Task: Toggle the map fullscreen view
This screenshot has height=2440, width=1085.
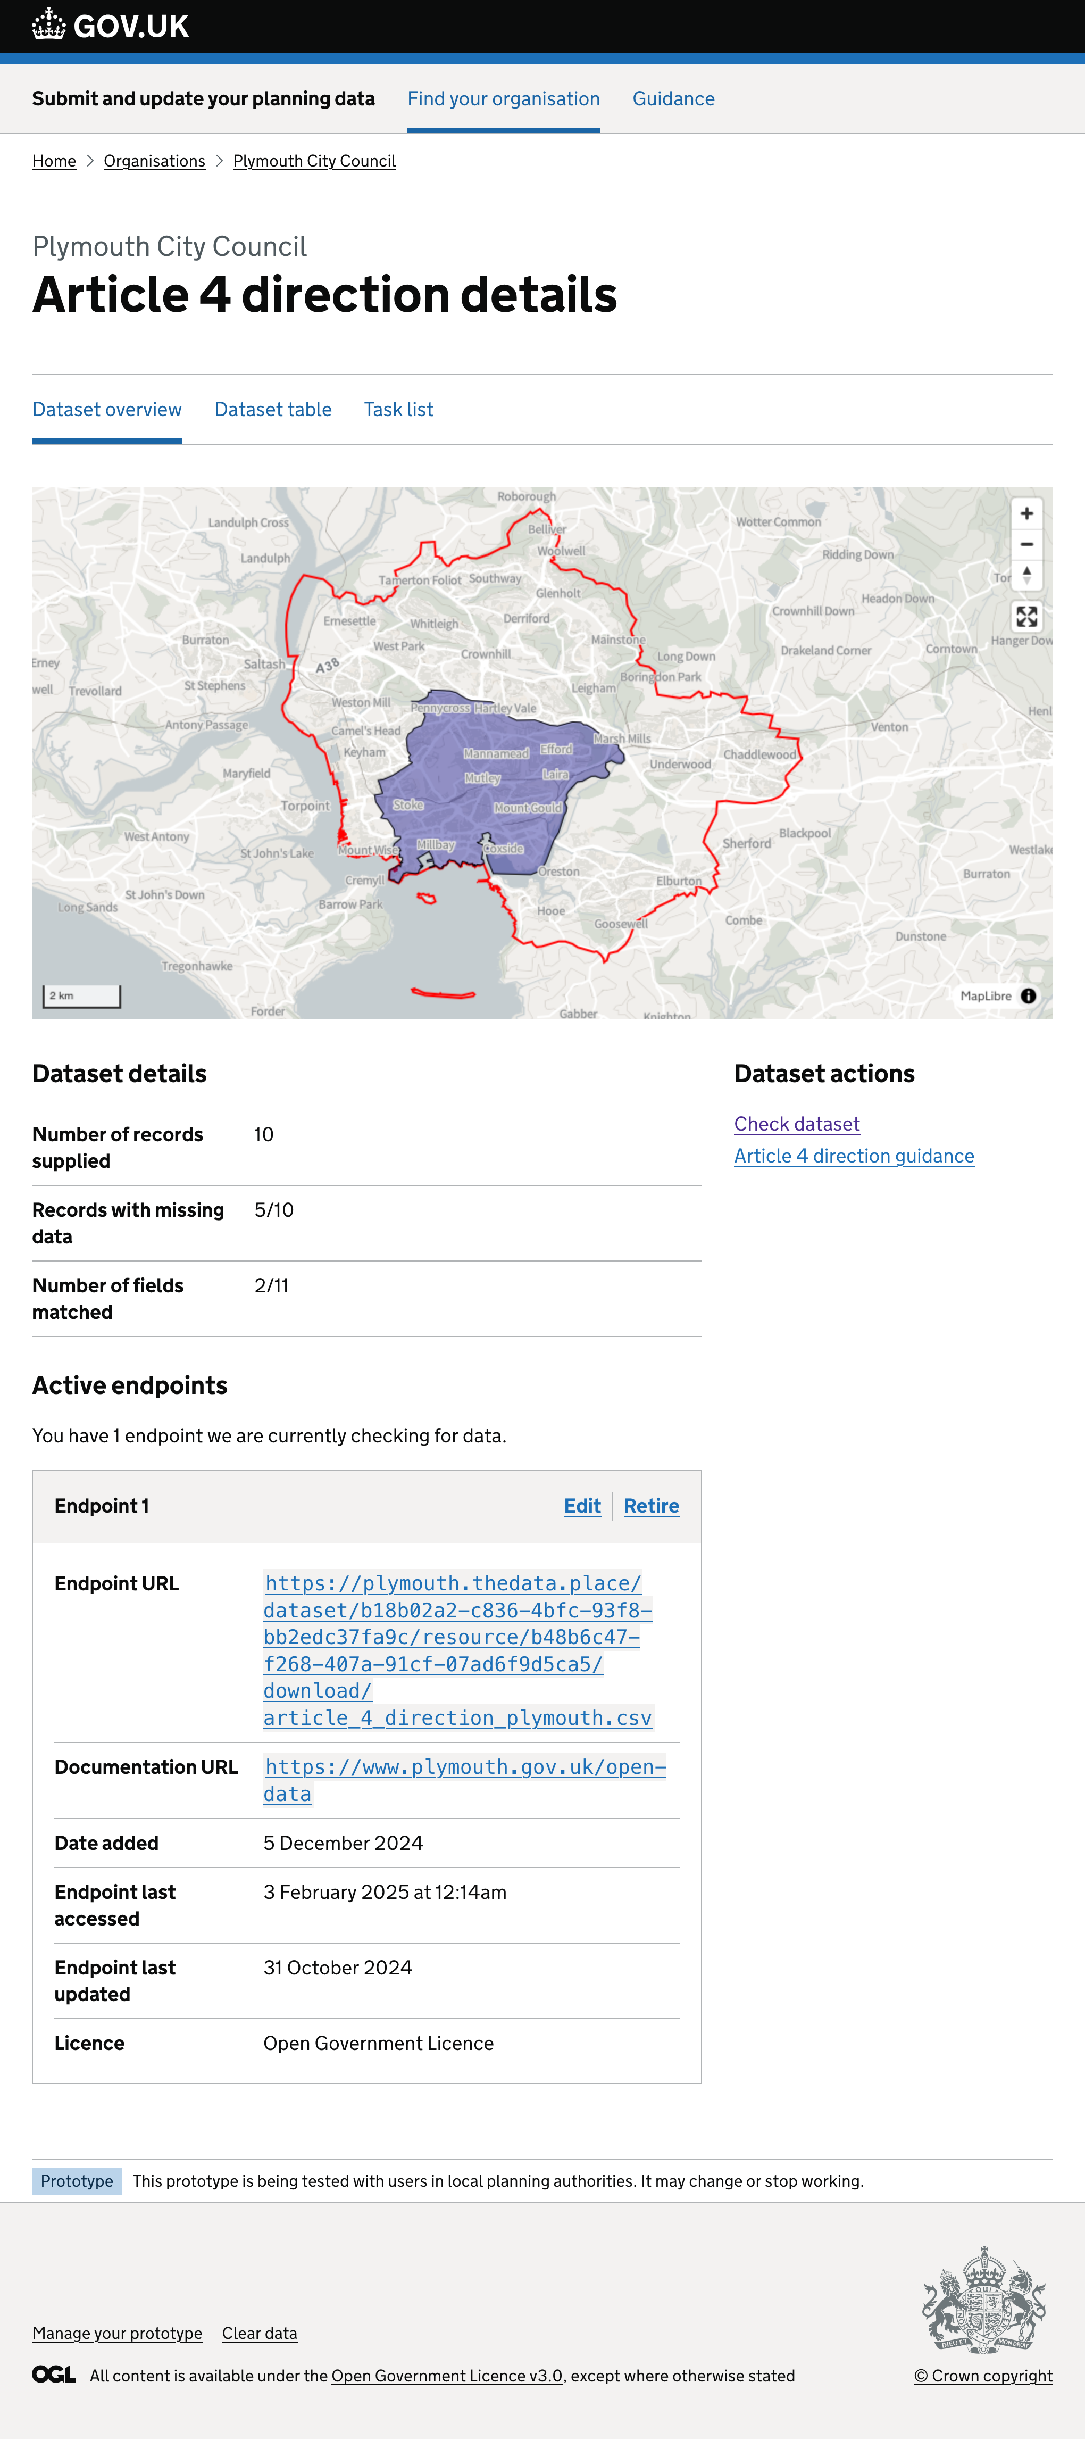Action: (1026, 618)
